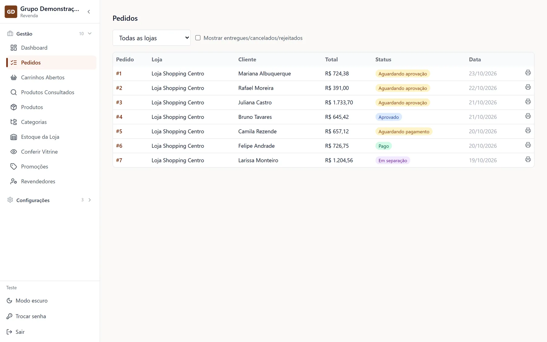Click the Conferir Vitrine eye icon
547x342 pixels.
(x=14, y=152)
